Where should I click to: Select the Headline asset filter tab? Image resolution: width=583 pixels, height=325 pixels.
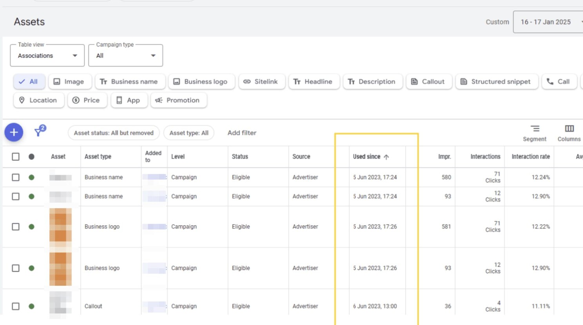(314, 81)
